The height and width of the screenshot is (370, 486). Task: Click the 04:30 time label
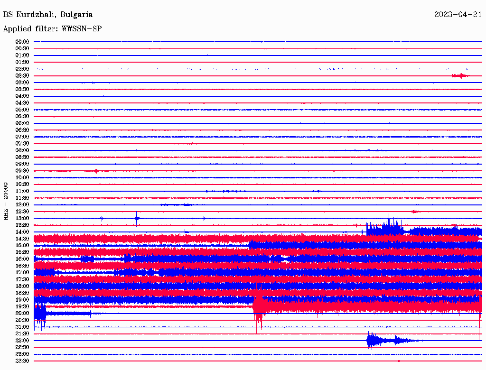pos(22,103)
